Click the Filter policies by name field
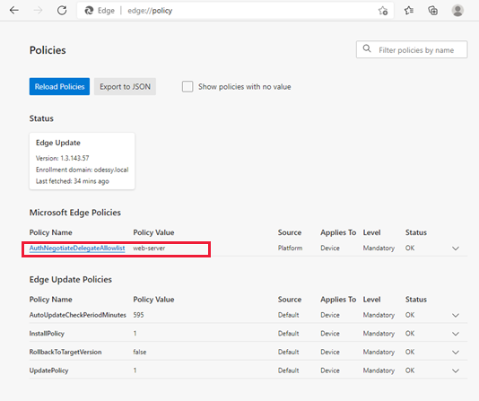The width and height of the screenshot is (479, 401). (412, 49)
